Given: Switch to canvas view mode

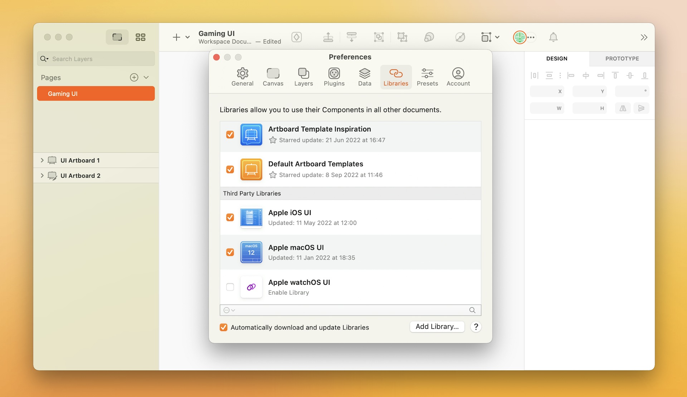Looking at the screenshot, I should click(117, 37).
